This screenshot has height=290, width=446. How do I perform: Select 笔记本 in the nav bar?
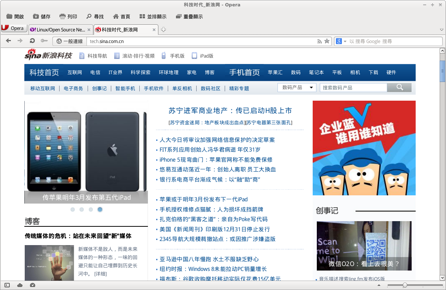point(316,73)
